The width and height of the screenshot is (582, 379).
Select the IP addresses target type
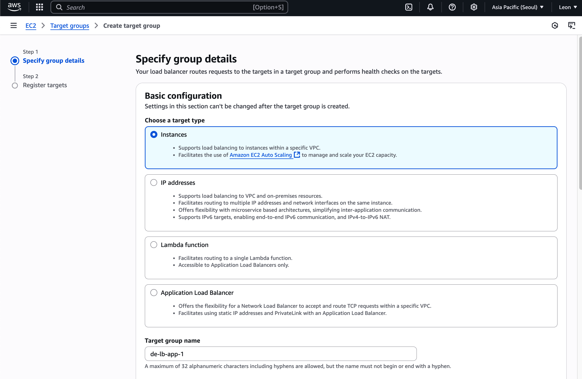(154, 183)
